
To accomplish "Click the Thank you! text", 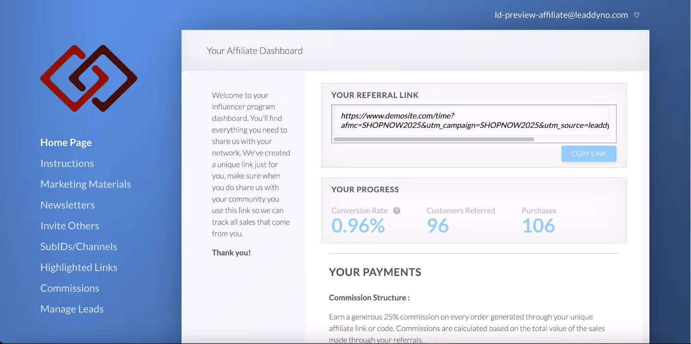I will coord(231,253).
